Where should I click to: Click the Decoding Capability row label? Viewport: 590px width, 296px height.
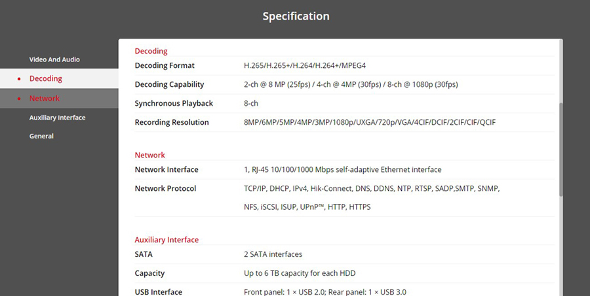click(x=169, y=84)
